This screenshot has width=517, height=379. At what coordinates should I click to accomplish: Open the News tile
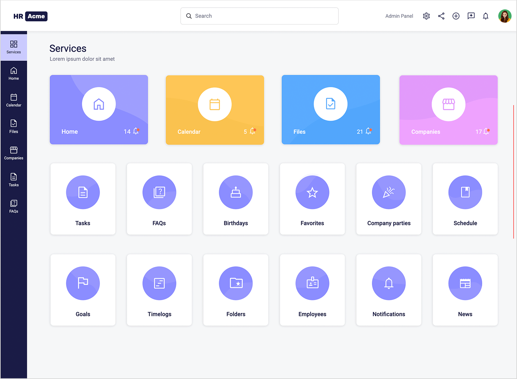465,290
